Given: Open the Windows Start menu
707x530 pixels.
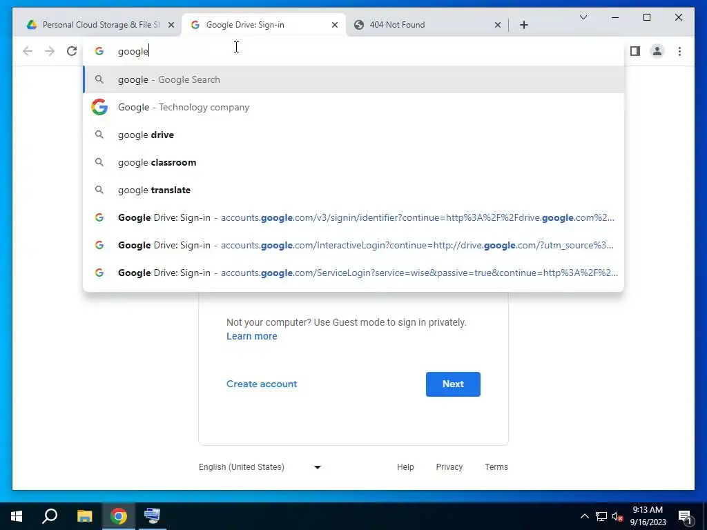Looking at the screenshot, I should (x=17, y=516).
